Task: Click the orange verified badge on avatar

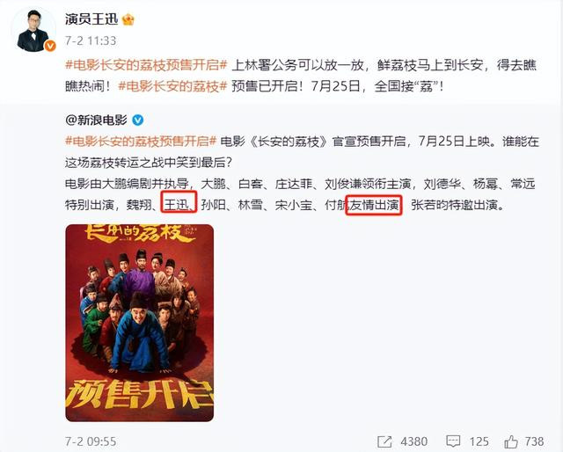Action: point(50,46)
